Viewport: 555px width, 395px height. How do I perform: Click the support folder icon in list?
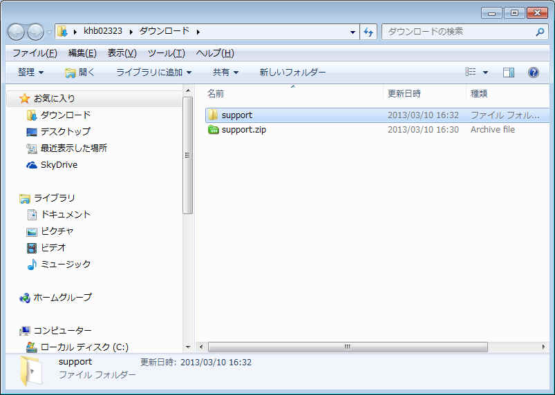pos(213,115)
